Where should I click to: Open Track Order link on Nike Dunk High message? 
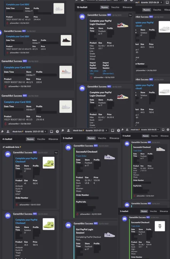(135, 226)
